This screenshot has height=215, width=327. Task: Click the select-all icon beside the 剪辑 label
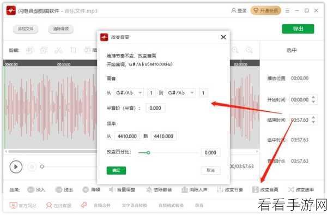pos(29,50)
